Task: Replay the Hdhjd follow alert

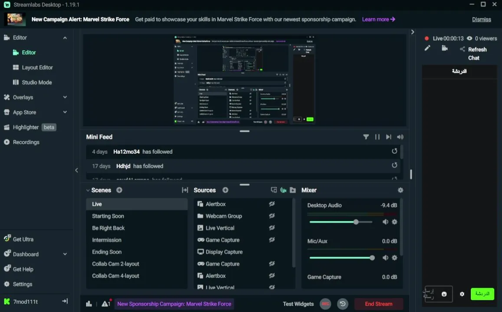Action: pos(394,165)
